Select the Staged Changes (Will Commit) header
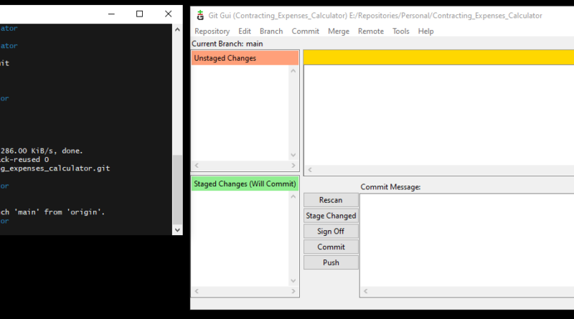The height and width of the screenshot is (319, 574). (x=245, y=184)
